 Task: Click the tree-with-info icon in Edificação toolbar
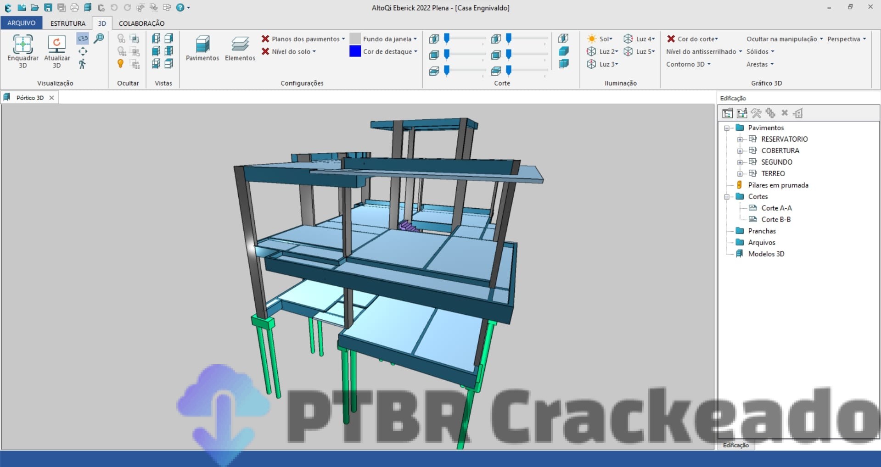742,113
